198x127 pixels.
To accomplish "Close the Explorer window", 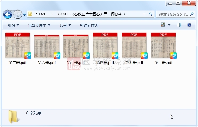I will [x=189, y=3].
